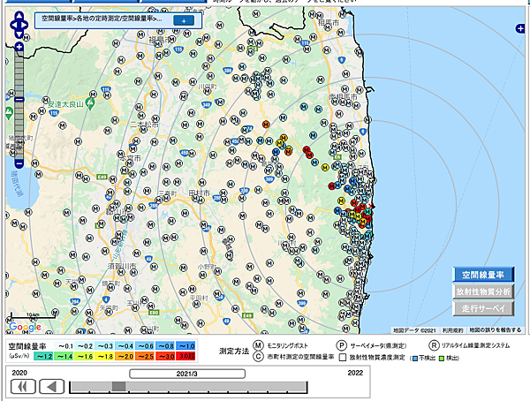Click the 安達太良山 green place name
Viewport: 530px width, 401px height.
click(x=65, y=104)
